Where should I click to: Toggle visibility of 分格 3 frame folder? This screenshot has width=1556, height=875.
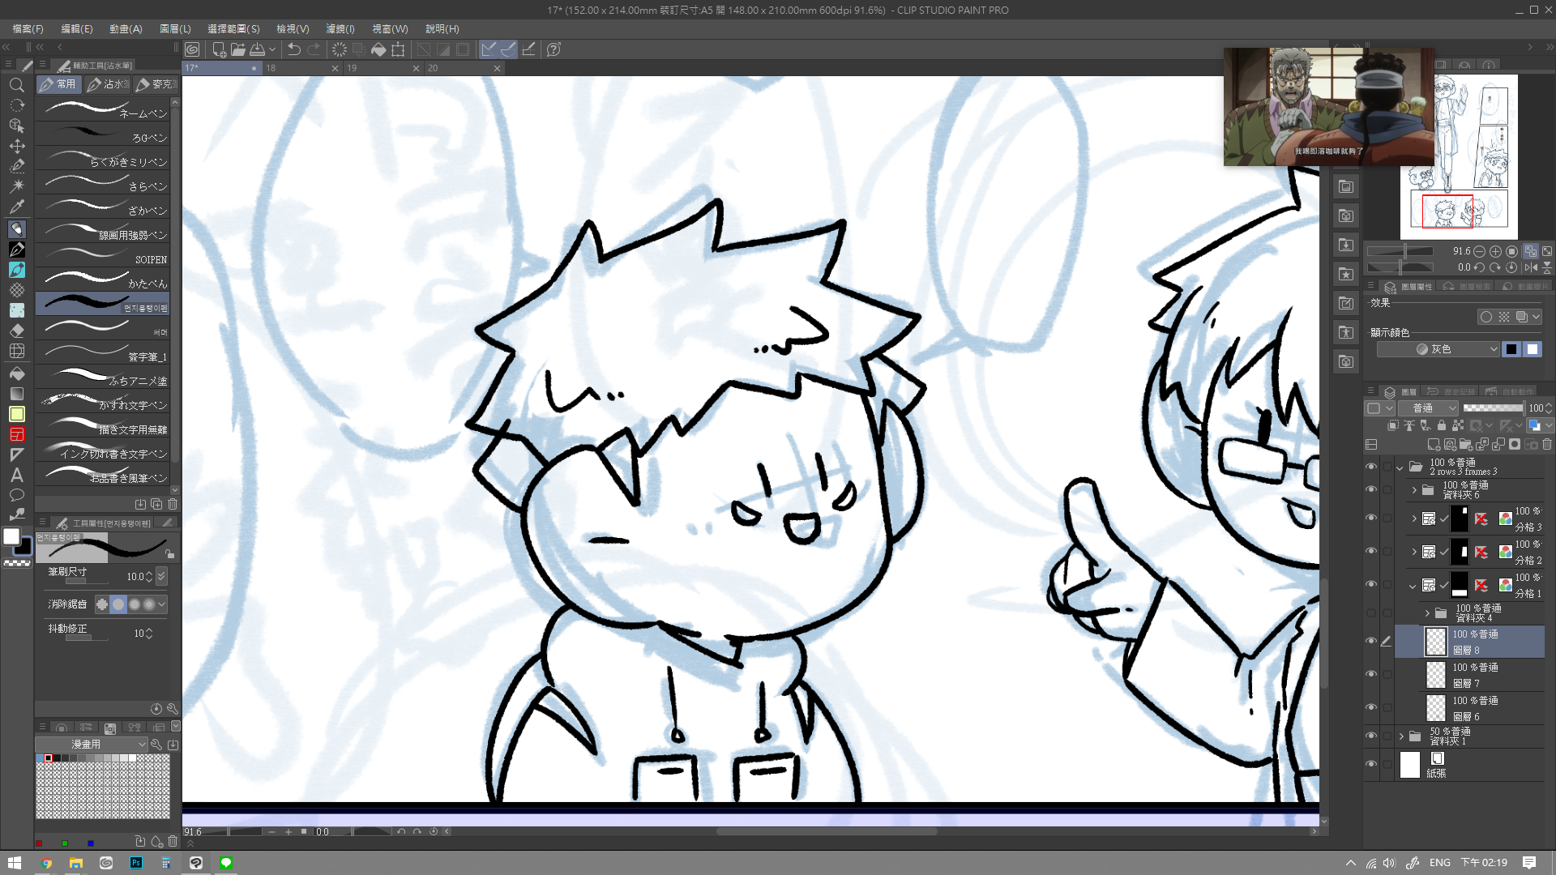(1371, 518)
